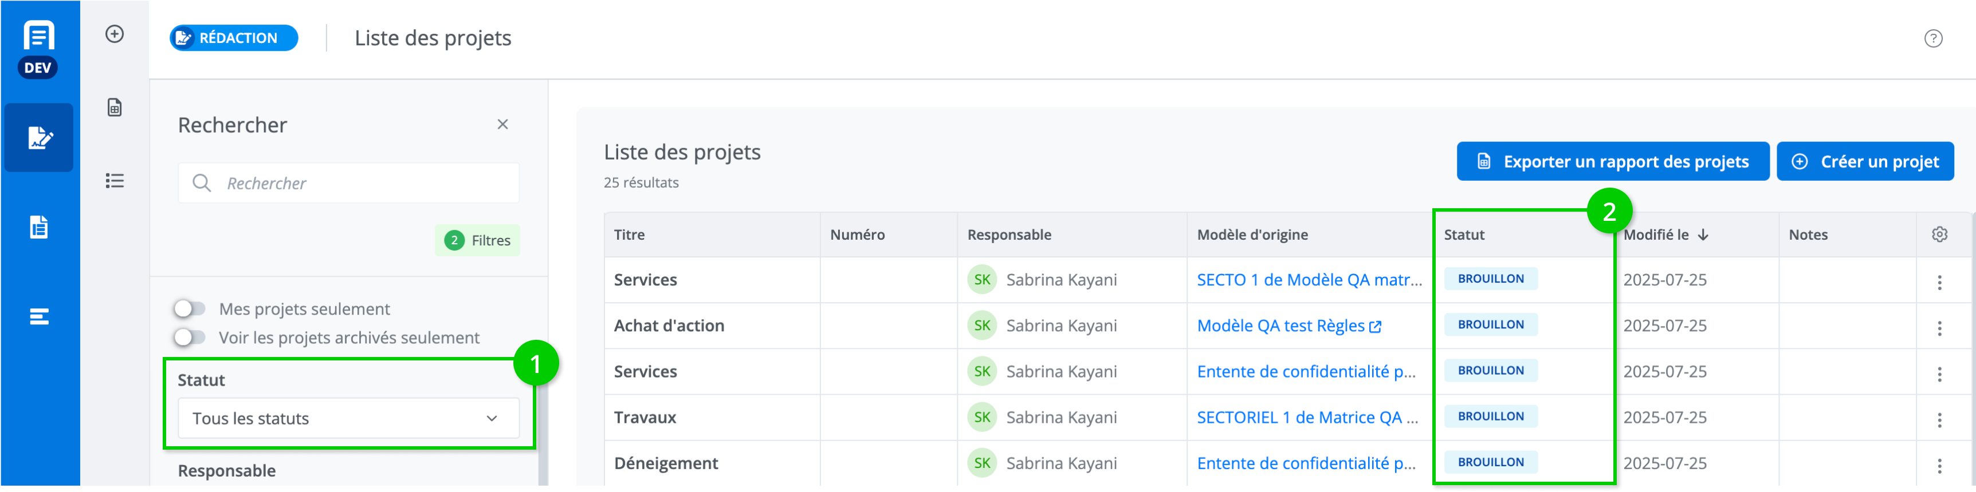Screen dimensions: 1976x492
Task: Open the three-dot menu for Travaux row
Action: [1939, 420]
